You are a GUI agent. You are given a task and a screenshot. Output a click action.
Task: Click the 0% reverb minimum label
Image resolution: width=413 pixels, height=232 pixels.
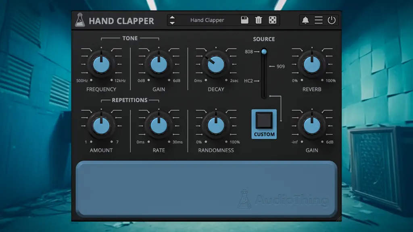[295, 81]
